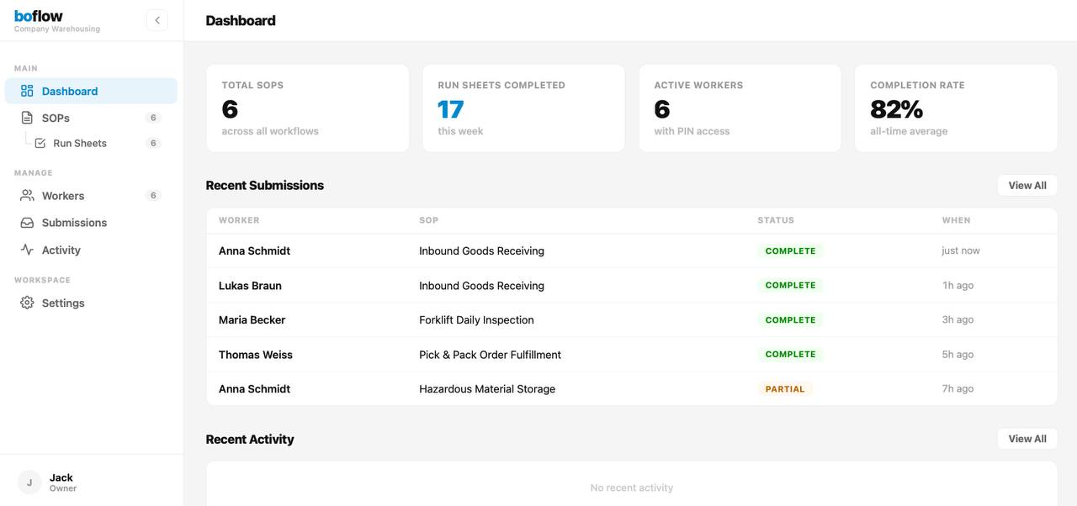Open the Submissions page from the sidebar
1077x506 pixels.
[74, 222]
